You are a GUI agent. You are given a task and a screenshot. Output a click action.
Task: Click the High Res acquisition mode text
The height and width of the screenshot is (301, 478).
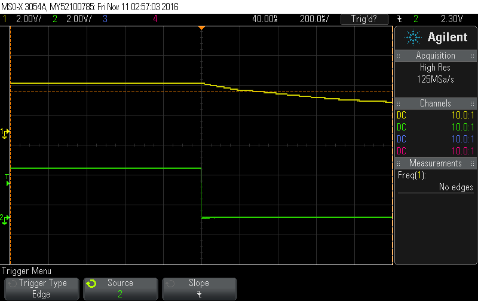click(x=435, y=68)
